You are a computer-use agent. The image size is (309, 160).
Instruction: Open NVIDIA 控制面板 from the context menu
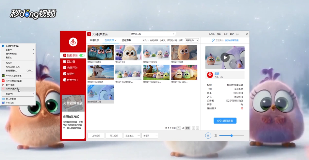coord(18,76)
